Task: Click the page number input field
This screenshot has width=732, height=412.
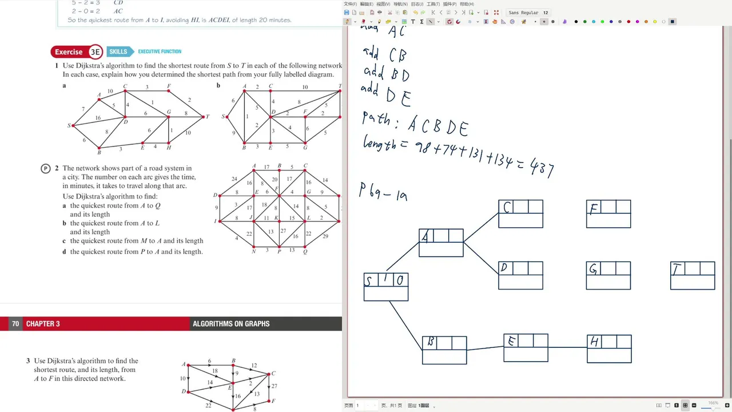Action: point(367,406)
